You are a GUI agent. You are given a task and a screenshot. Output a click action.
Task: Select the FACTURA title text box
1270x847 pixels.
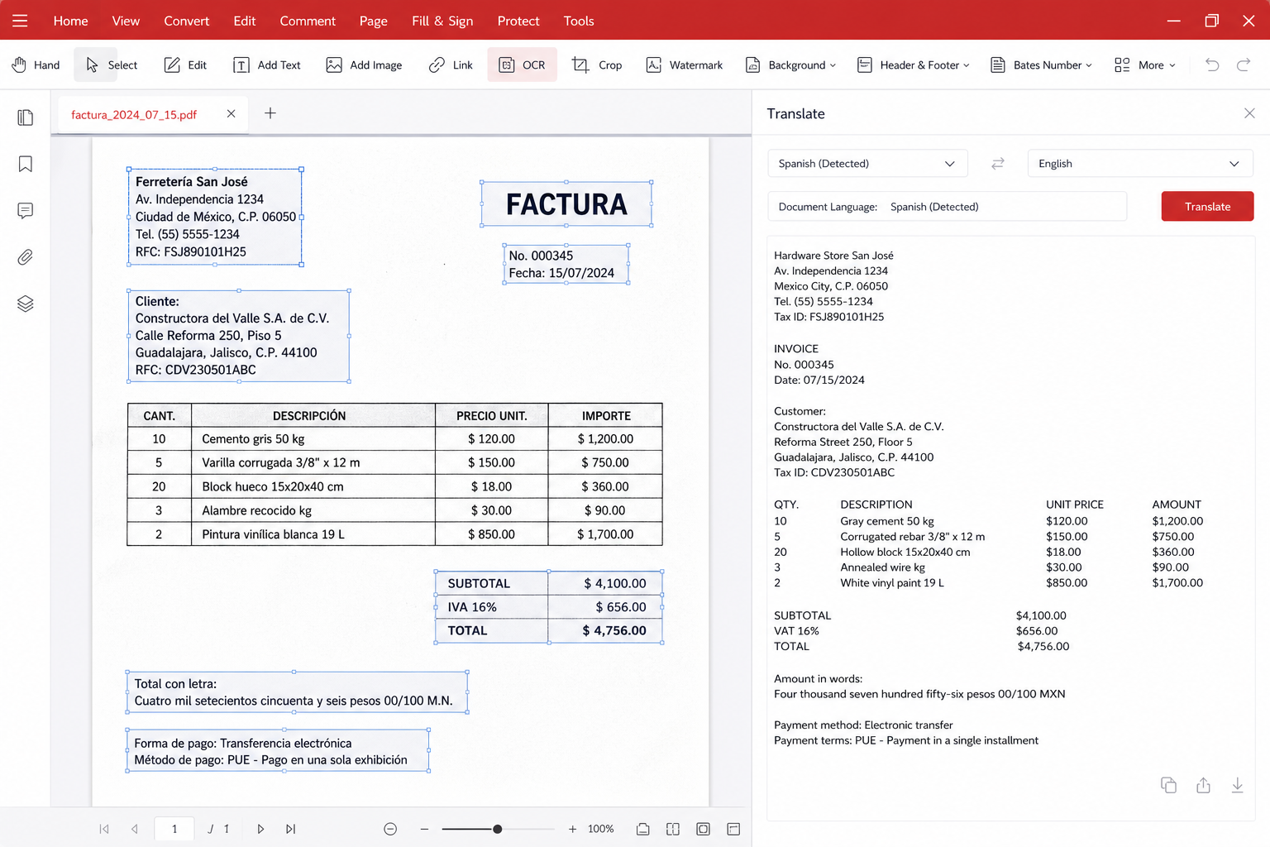[x=566, y=204]
